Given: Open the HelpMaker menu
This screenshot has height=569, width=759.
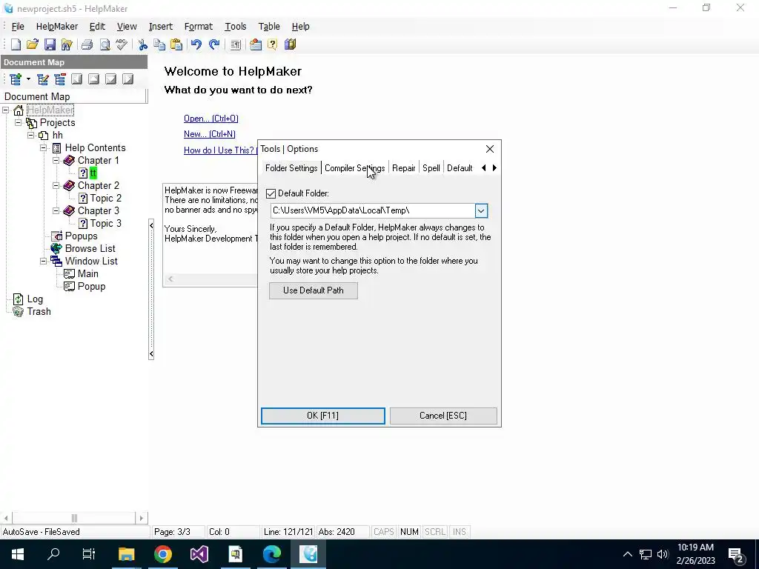Looking at the screenshot, I should 56,27.
